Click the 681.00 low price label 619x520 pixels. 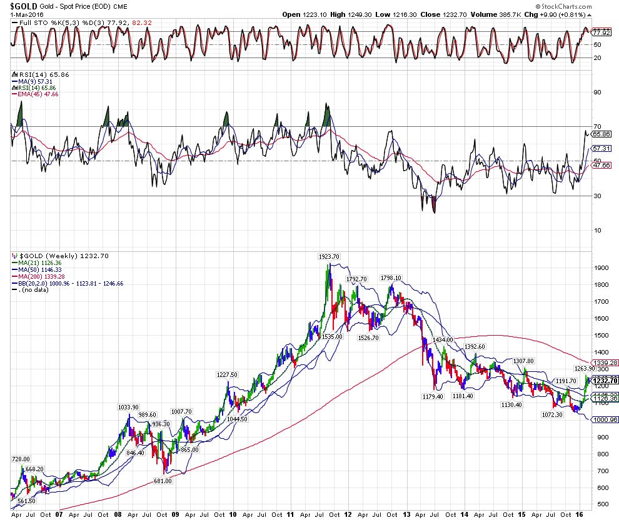162,481
